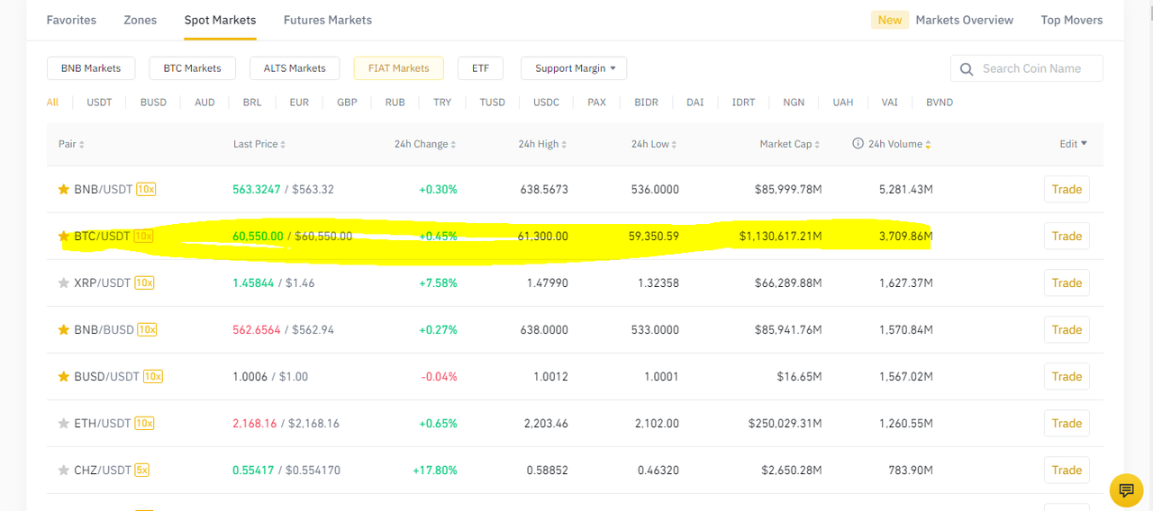Open the yellow chat support bubble
Screen dimensions: 1153x511
[x=1126, y=490]
